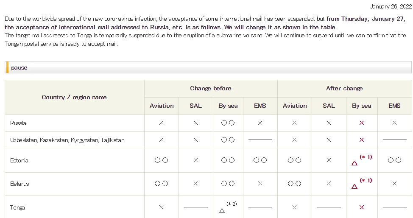The height and width of the screenshot is (218, 413).
Task: Click the red cross in the Tonga row
Action: [362, 207]
